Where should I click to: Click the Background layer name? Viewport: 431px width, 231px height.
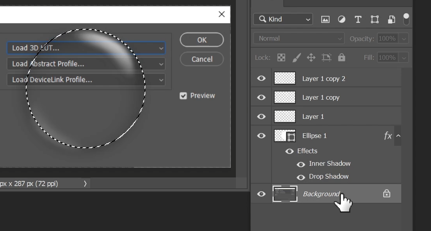click(321, 194)
